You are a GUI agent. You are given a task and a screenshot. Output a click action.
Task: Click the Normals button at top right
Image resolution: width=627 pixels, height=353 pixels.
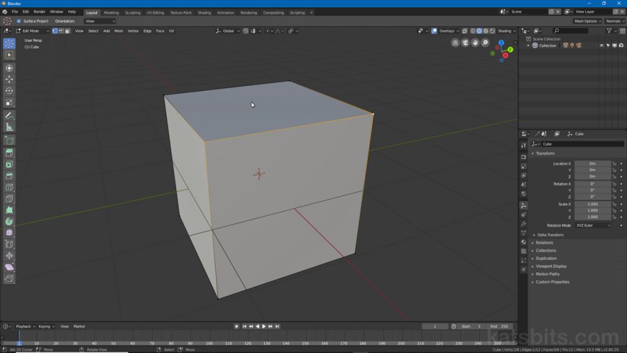(x=614, y=21)
